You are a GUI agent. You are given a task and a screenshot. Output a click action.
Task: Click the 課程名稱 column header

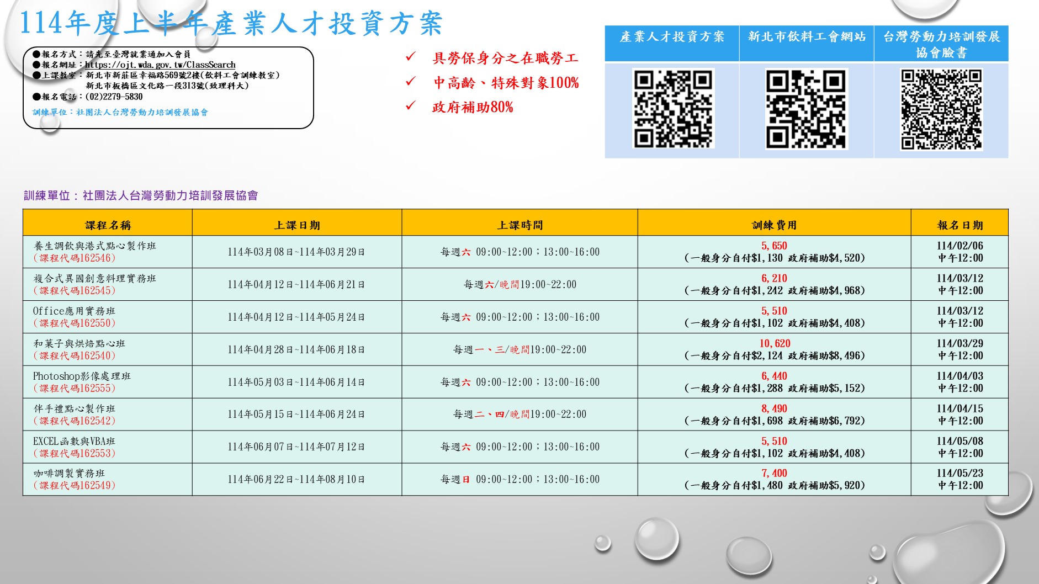click(x=108, y=225)
